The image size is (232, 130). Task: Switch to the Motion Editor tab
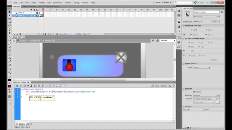pyautogui.click(x=53, y=6)
